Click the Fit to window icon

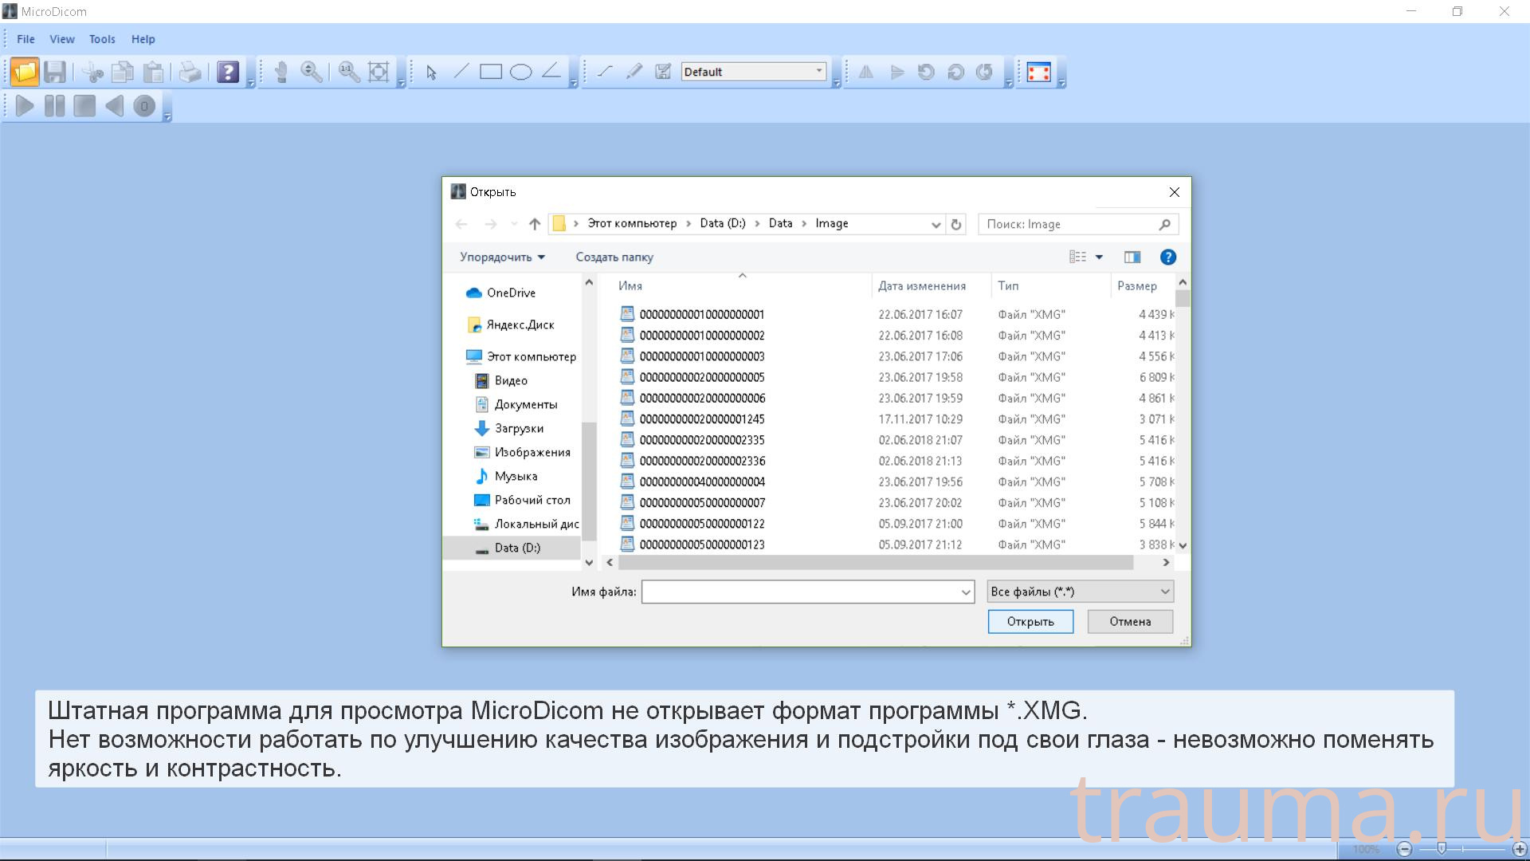tap(379, 72)
